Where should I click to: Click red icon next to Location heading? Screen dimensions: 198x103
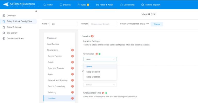coord(92,36)
